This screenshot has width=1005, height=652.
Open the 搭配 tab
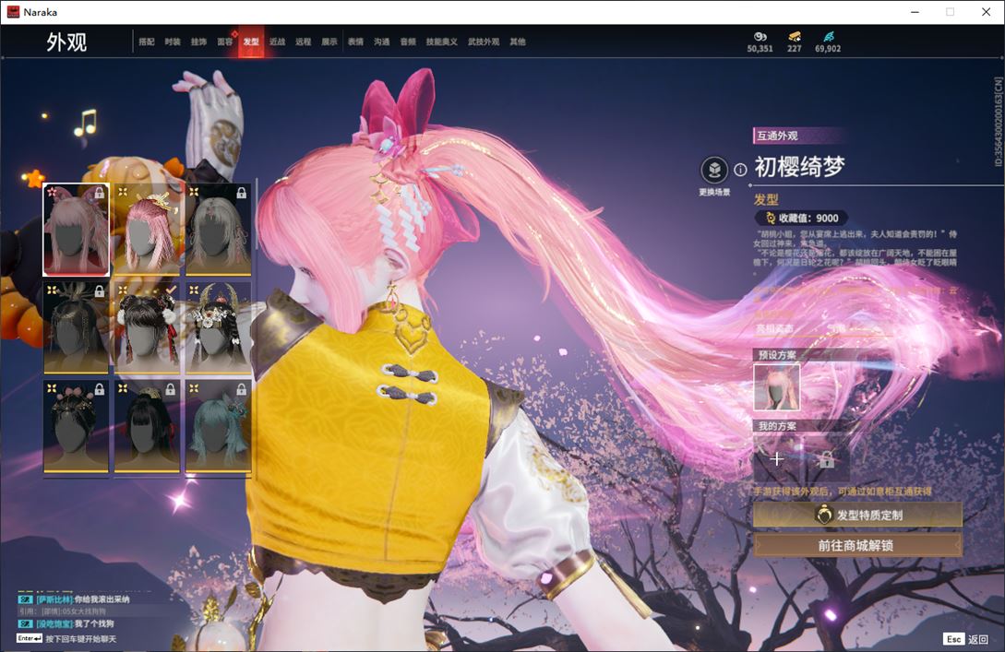click(147, 41)
